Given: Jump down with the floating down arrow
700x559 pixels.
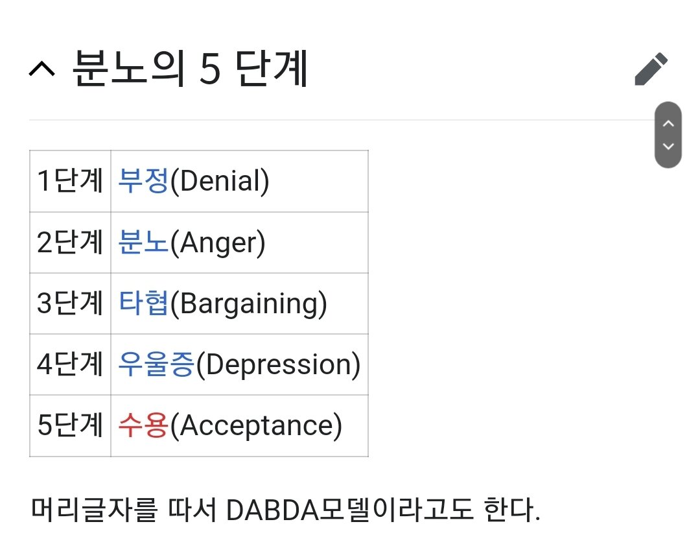Looking at the screenshot, I should click(668, 147).
